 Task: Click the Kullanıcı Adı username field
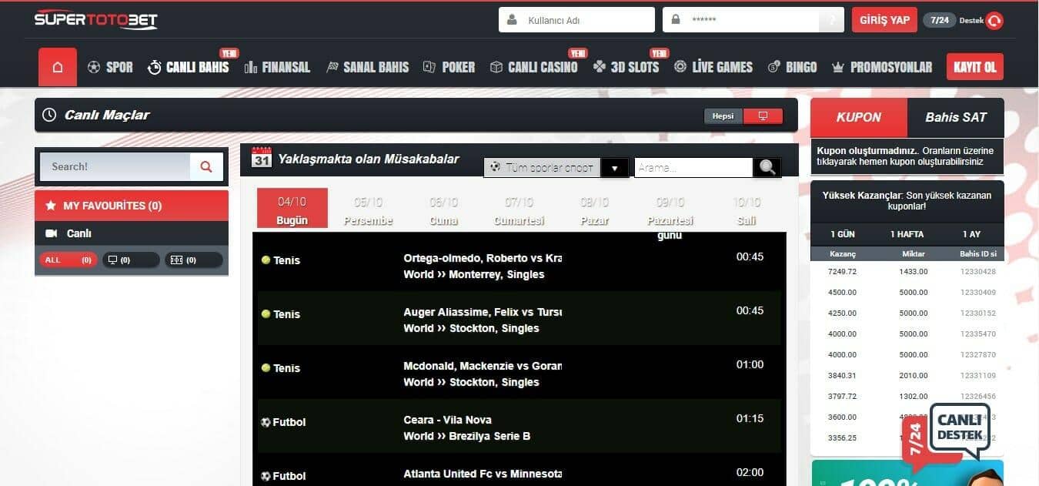(x=576, y=20)
